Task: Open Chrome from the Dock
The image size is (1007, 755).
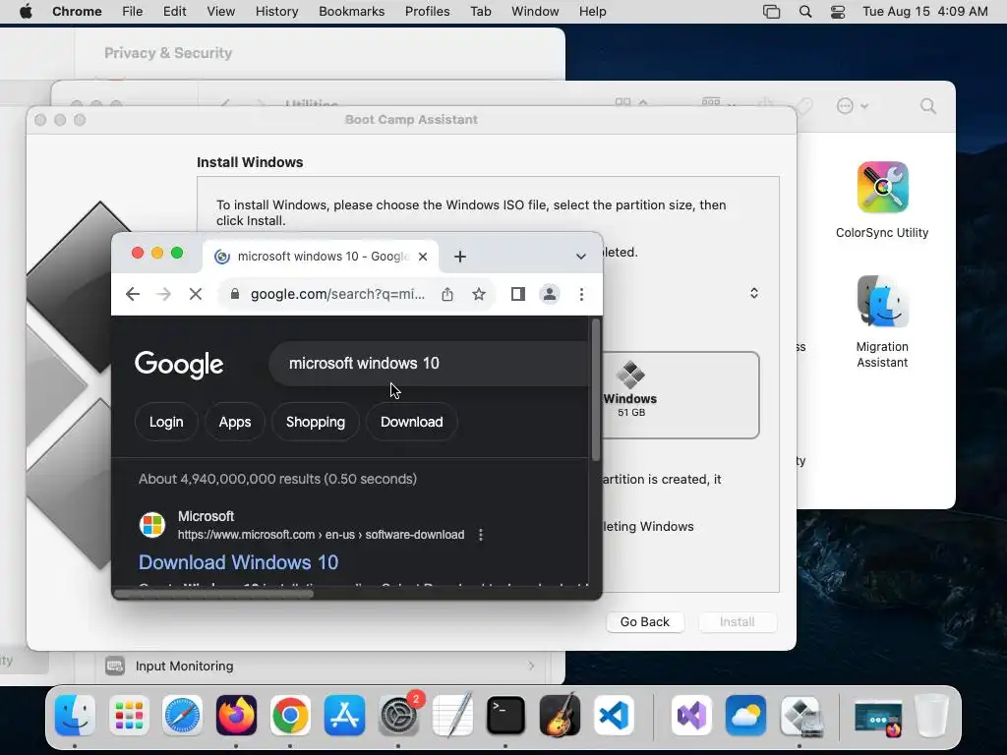Action: tap(290, 716)
